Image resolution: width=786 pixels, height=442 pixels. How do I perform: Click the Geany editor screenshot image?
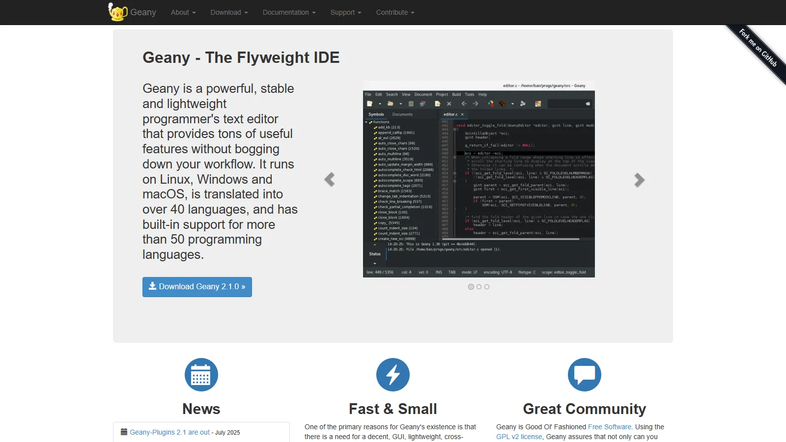(479, 179)
